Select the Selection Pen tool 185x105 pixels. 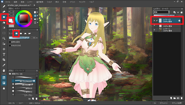point(4,44)
